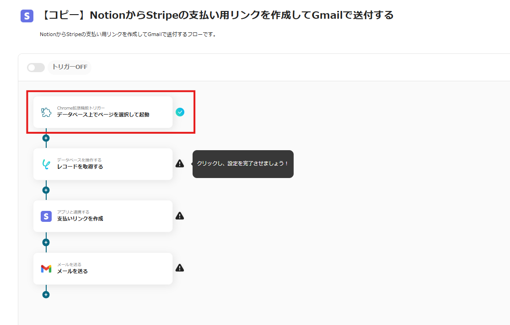
Task: Click the トリガーOFF label
Action: (70, 67)
